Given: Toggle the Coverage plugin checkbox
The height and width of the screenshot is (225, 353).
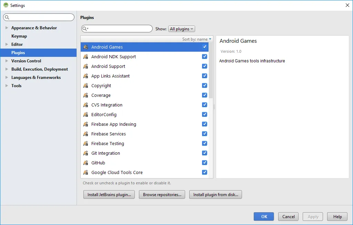Looking at the screenshot, I should point(204,95).
